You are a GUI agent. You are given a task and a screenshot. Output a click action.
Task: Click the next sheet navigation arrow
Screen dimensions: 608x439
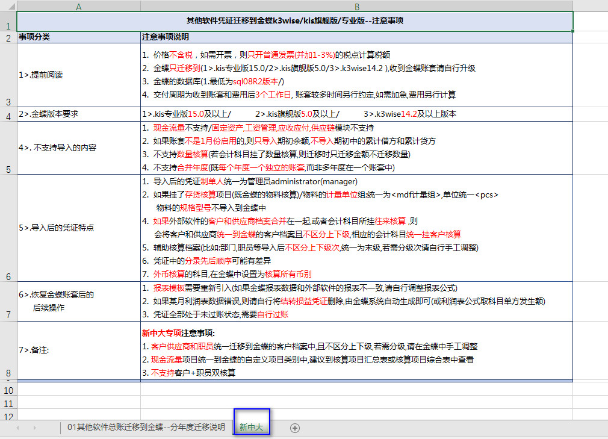click(x=34, y=428)
